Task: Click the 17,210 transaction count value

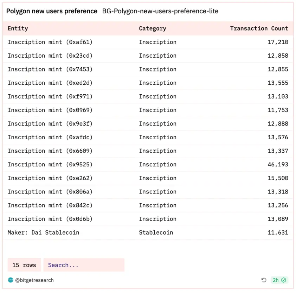Action: click(278, 42)
